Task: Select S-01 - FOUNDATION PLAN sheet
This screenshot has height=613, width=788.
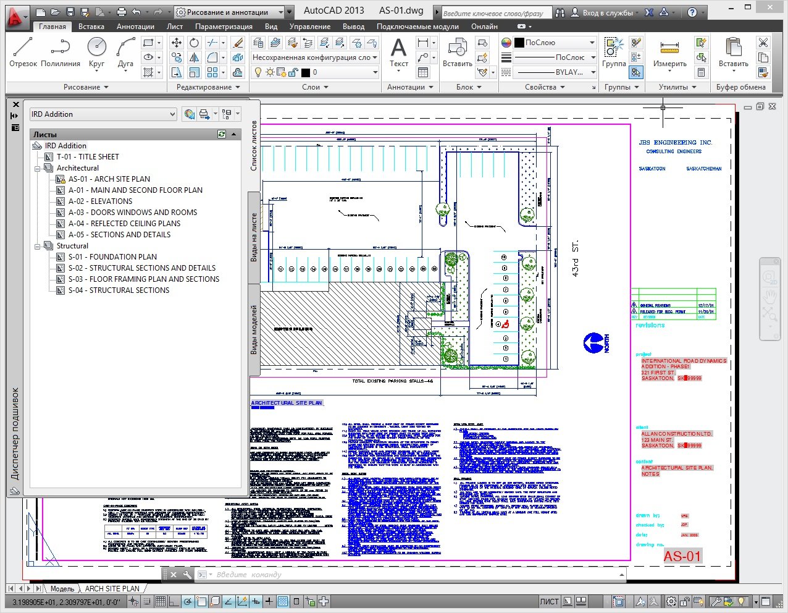Action: (x=112, y=257)
